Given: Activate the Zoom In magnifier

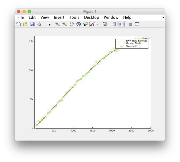Looking at the screenshot, I should 58,24.
